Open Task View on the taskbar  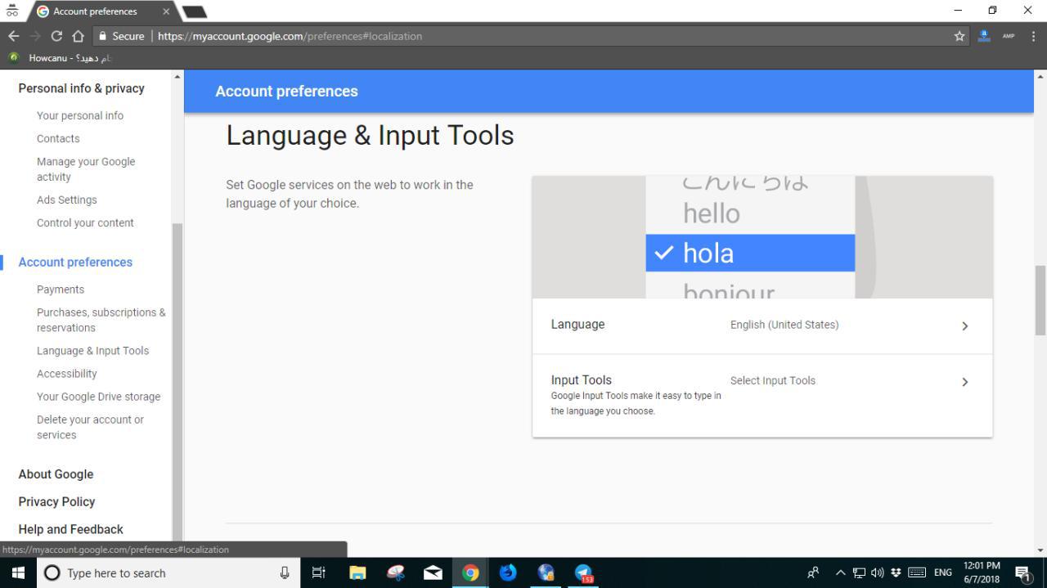pyautogui.click(x=319, y=572)
